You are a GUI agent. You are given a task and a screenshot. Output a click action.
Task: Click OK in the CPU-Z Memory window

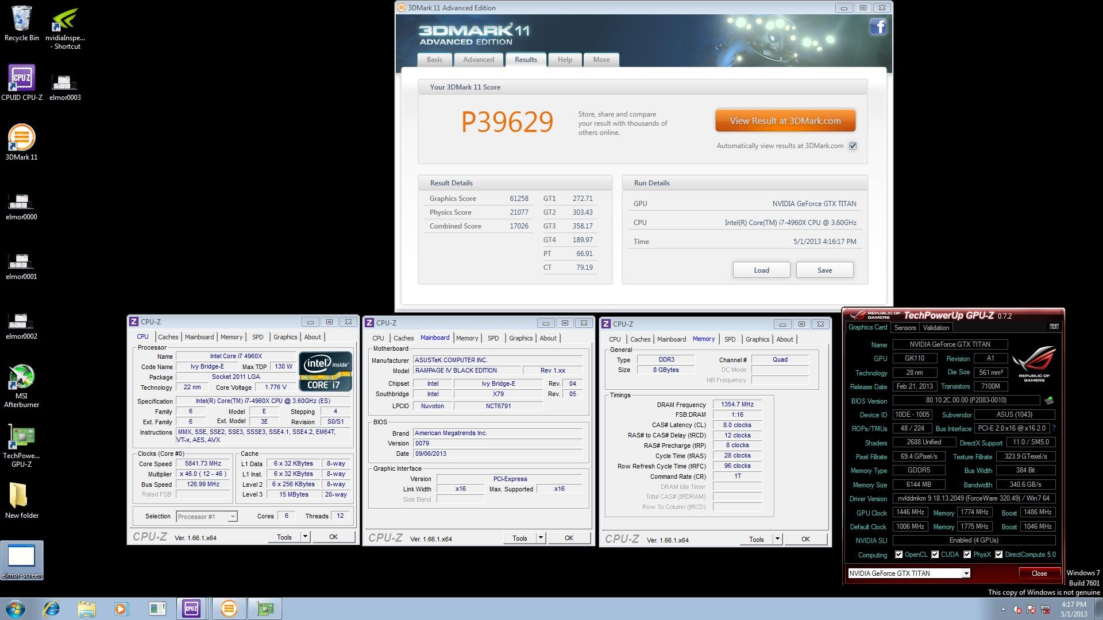(805, 539)
